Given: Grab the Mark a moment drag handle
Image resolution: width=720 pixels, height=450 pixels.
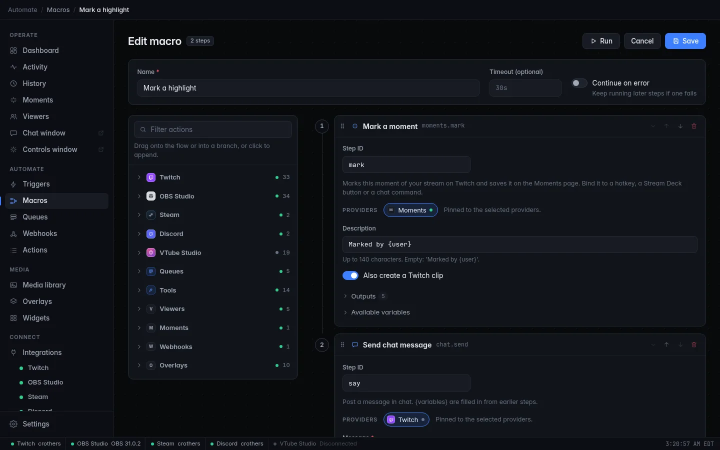Looking at the screenshot, I should tap(342, 126).
